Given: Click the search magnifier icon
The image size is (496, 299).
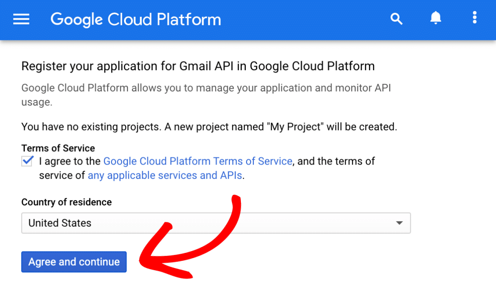Looking at the screenshot, I should (396, 19).
